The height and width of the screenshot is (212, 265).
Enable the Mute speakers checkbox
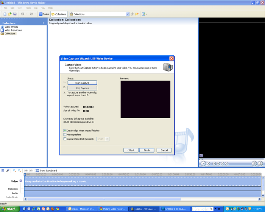[65, 134]
